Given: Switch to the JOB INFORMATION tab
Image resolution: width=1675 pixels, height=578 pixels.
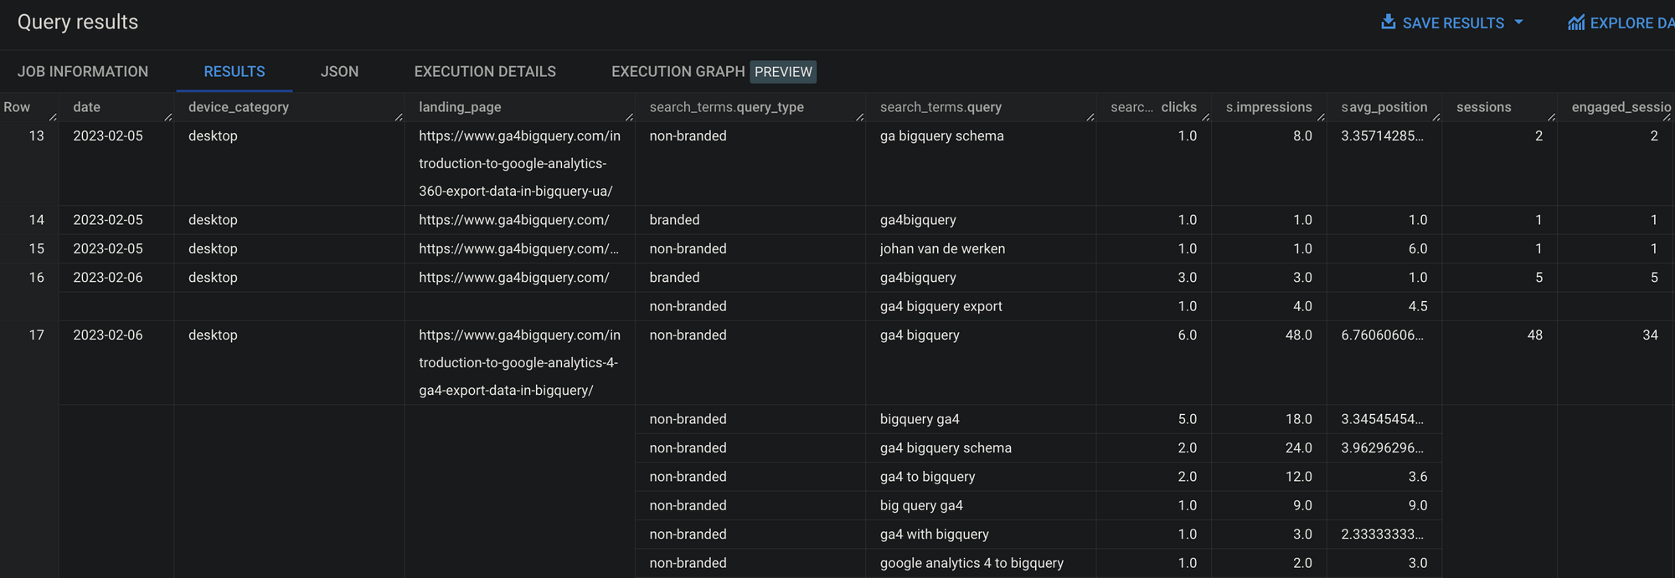Looking at the screenshot, I should click(83, 72).
